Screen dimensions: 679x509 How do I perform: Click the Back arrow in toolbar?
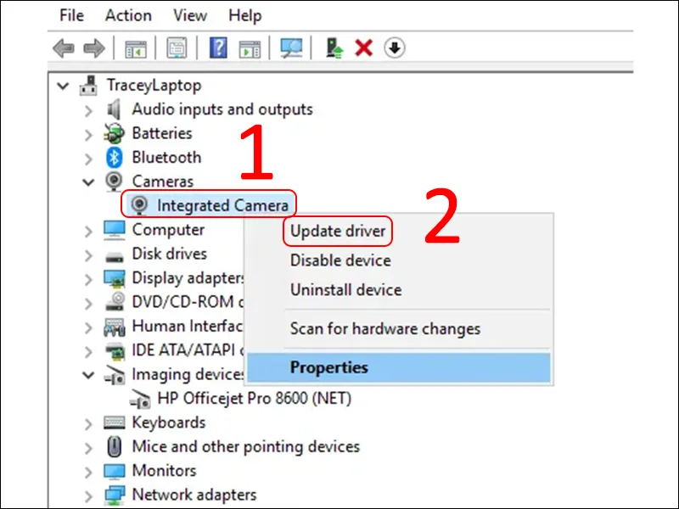tap(64, 48)
